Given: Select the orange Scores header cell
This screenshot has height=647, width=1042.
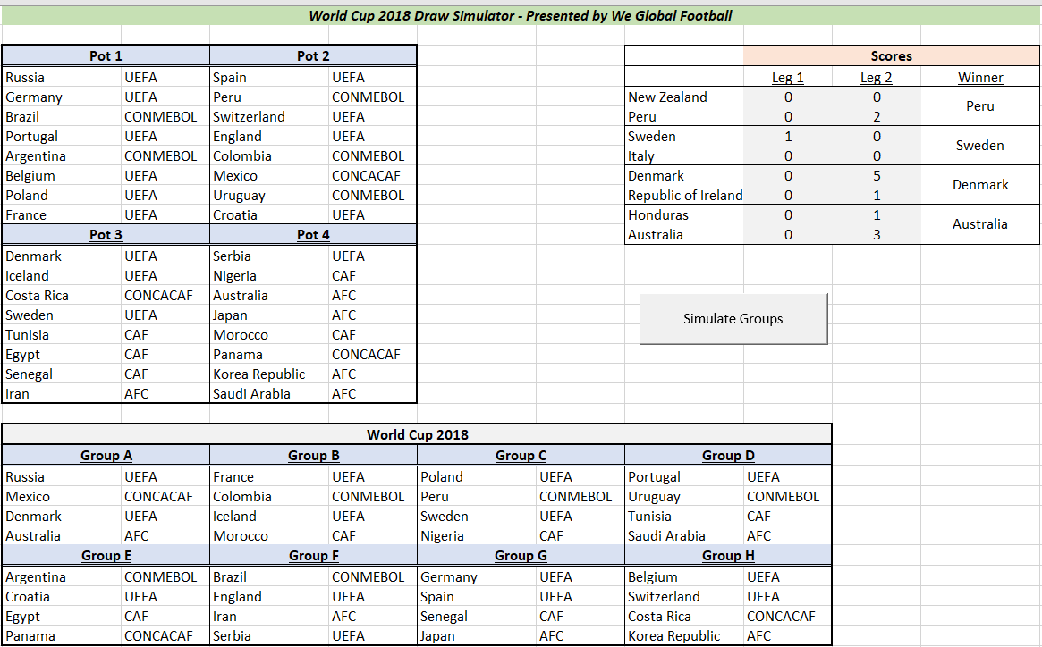Looking at the screenshot, I should click(891, 56).
